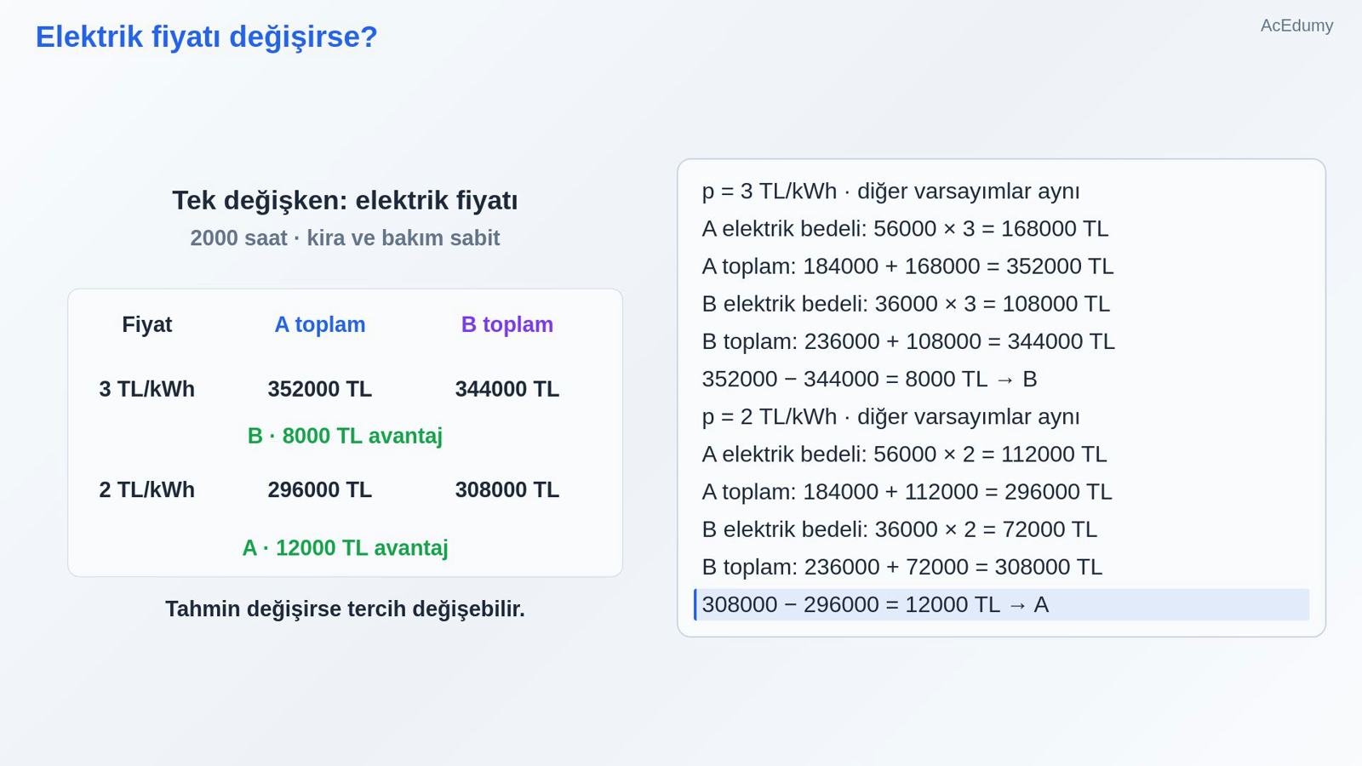The height and width of the screenshot is (766, 1362).
Task: Click line 'A elektrik bedeli: 56000 × 3 = 168000 TL'
Action: [905, 229]
